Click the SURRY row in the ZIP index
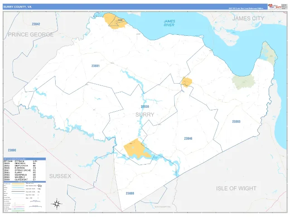The height and width of the screenshot is (217, 290). (20, 173)
